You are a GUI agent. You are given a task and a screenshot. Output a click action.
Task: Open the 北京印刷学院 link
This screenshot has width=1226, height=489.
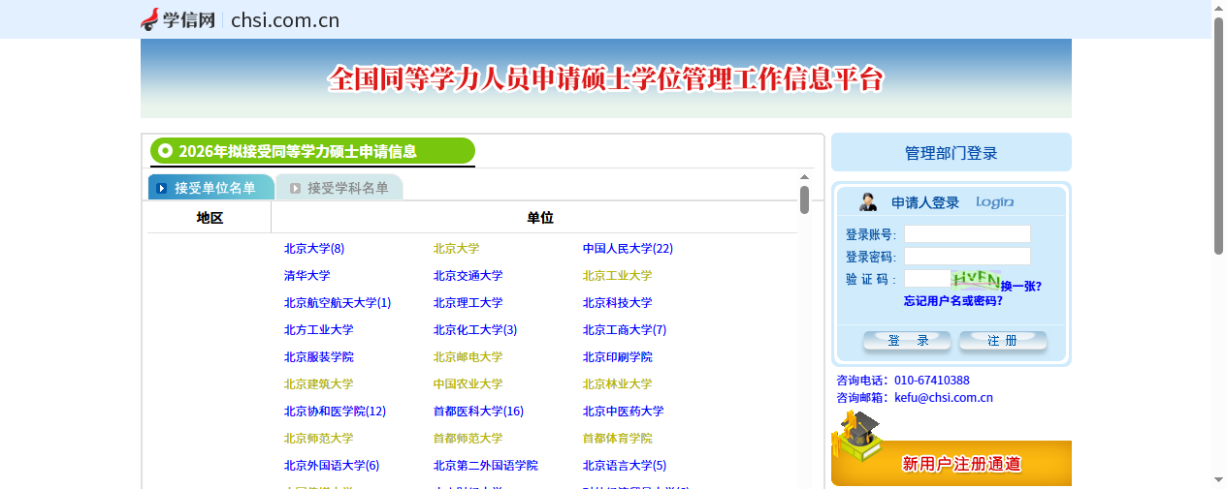(618, 356)
